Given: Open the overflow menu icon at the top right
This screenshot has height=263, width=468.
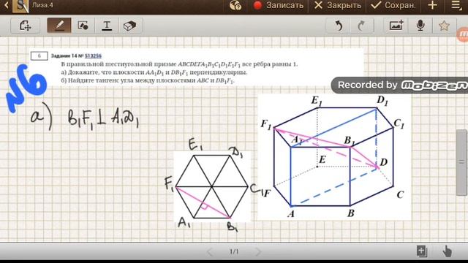Looking at the screenshot, I should tap(456, 5).
